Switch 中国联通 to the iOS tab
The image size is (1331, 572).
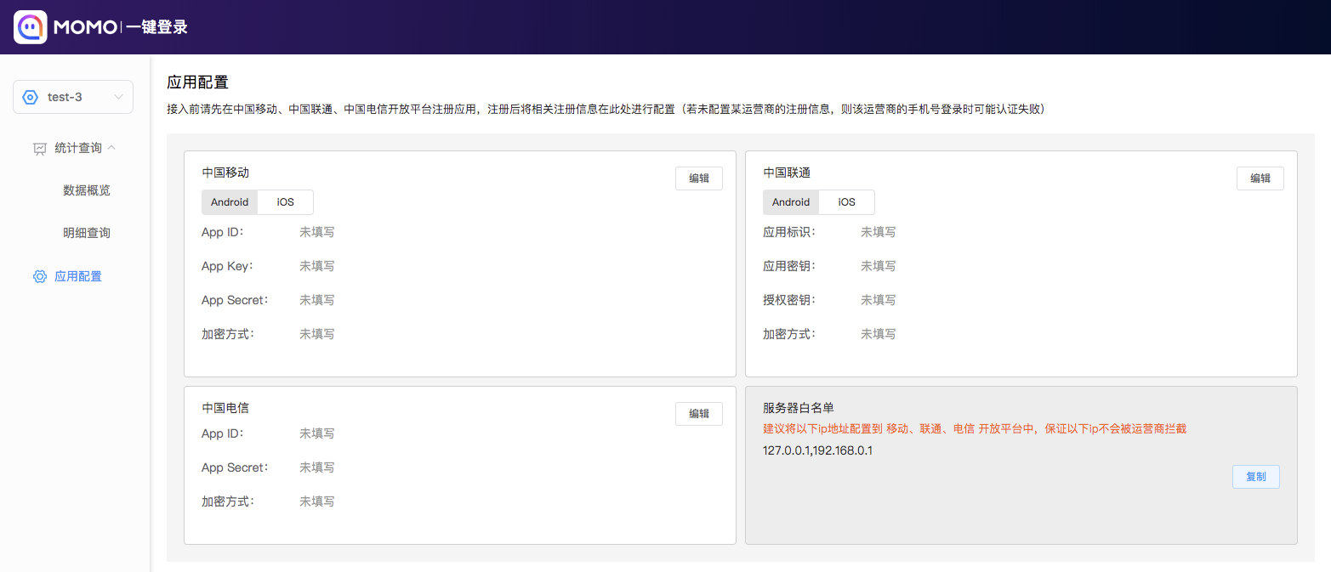click(x=846, y=202)
